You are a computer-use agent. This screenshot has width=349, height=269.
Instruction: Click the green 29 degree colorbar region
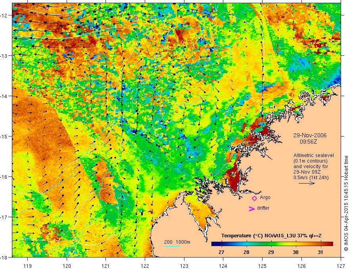tap(271, 244)
